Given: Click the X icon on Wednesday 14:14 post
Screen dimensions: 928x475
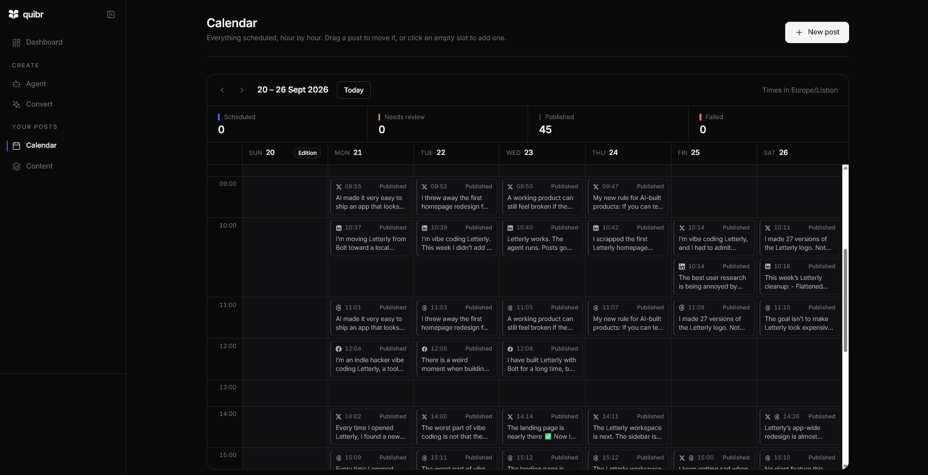Looking at the screenshot, I should coord(510,417).
